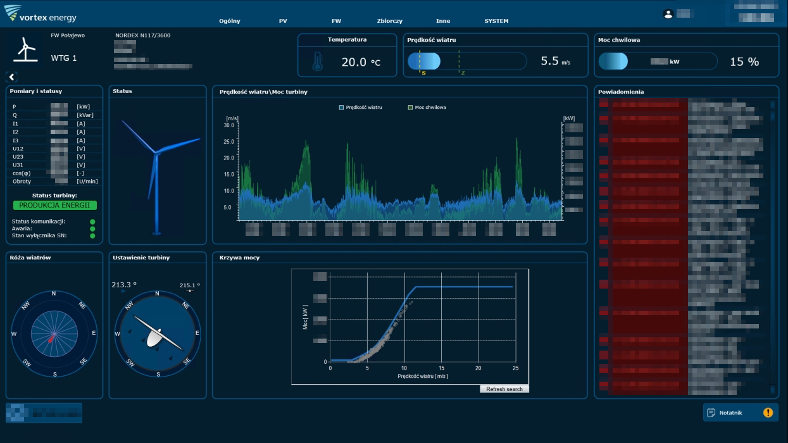Click the thermometer icon in Temperatura
Viewport: 788px width, 443px height.
coord(317,61)
